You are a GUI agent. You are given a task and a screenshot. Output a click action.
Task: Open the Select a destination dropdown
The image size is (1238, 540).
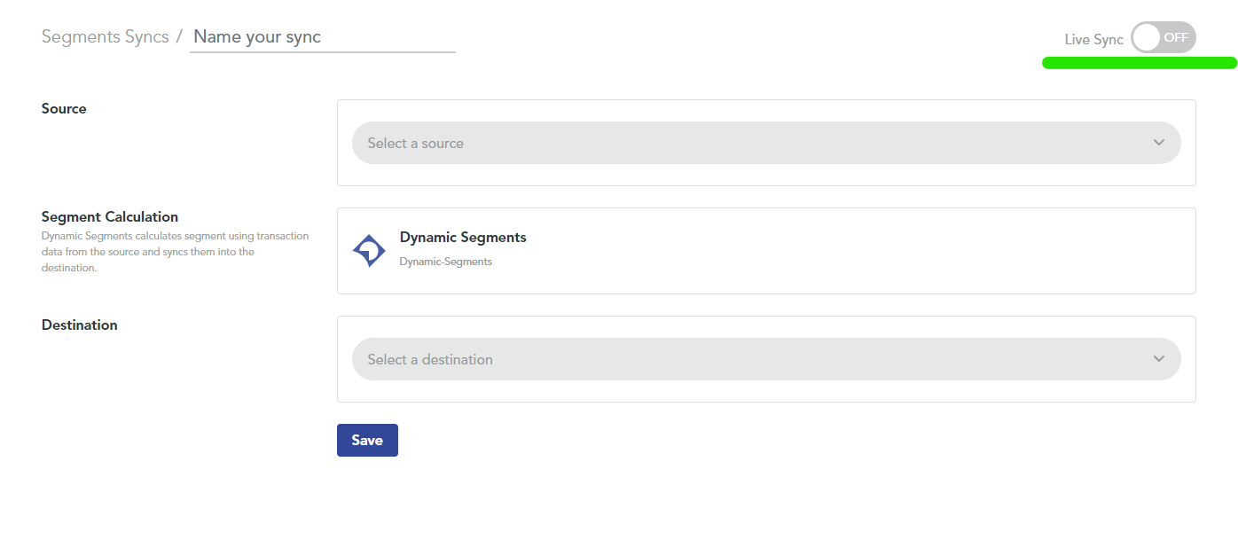click(x=766, y=359)
